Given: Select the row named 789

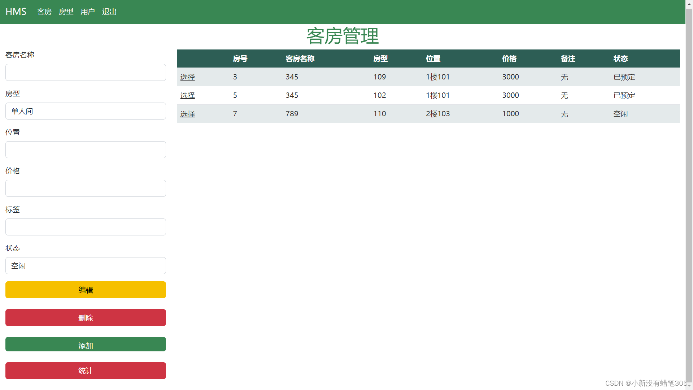Looking at the screenshot, I should 187,114.
